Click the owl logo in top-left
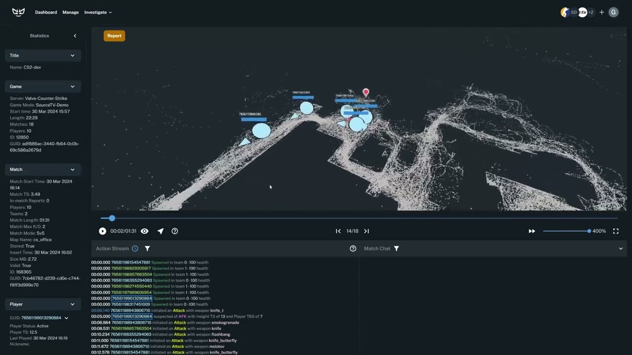Image resolution: width=632 pixels, height=355 pixels. 18,12
